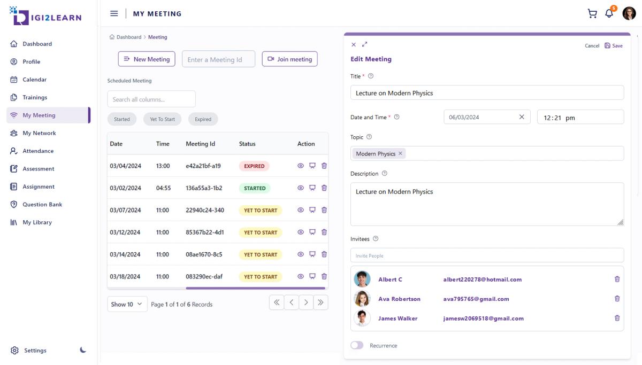Open the shopping cart icon
This screenshot has height=365, width=642.
point(592,14)
